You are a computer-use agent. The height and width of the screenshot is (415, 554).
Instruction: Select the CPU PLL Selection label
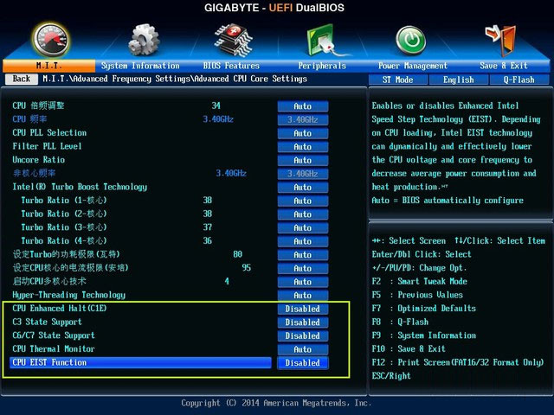49,132
